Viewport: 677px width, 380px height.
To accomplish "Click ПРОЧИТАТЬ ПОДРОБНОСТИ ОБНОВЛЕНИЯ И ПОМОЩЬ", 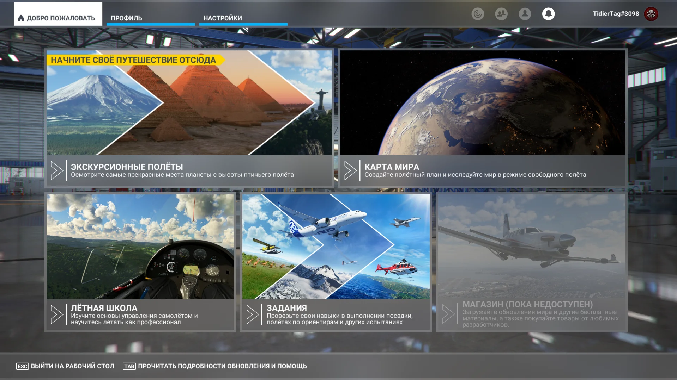I will click(223, 366).
